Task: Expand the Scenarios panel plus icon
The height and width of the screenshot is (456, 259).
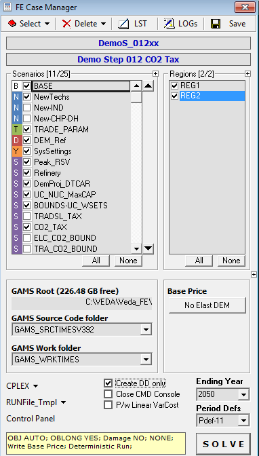Action: [x=155, y=74]
